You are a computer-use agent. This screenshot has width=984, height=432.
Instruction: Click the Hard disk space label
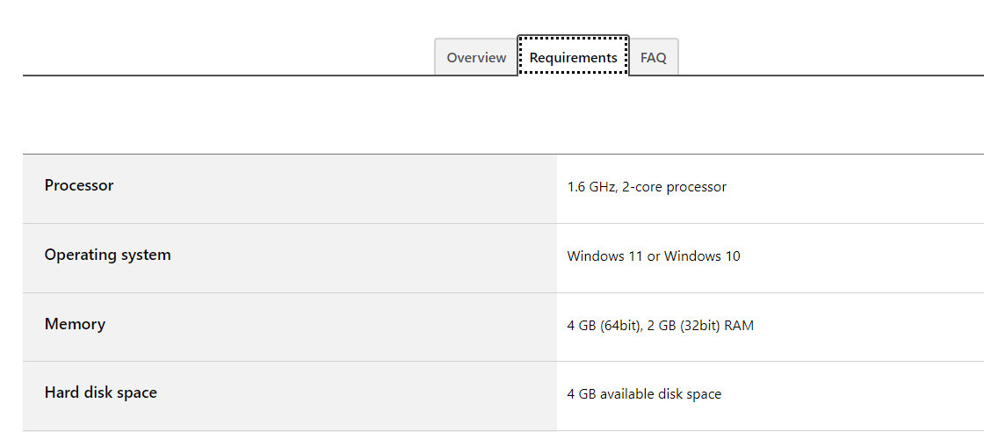(x=100, y=392)
